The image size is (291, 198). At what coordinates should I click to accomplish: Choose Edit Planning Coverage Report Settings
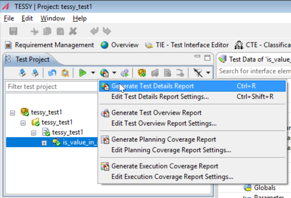(x=192, y=150)
